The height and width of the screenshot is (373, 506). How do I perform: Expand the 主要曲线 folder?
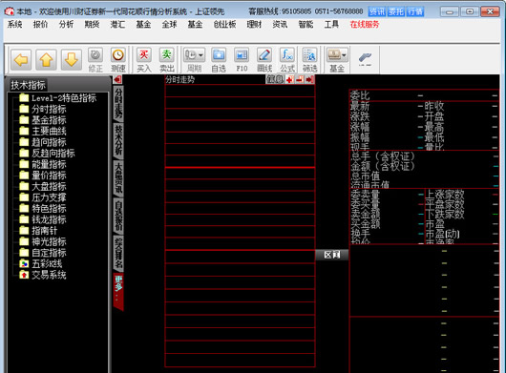point(43,132)
